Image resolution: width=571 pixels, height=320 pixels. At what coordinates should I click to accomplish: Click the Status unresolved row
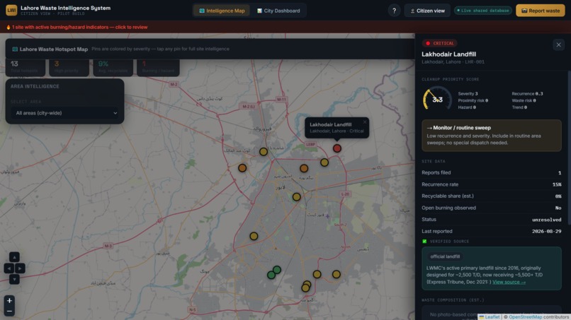click(x=491, y=220)
